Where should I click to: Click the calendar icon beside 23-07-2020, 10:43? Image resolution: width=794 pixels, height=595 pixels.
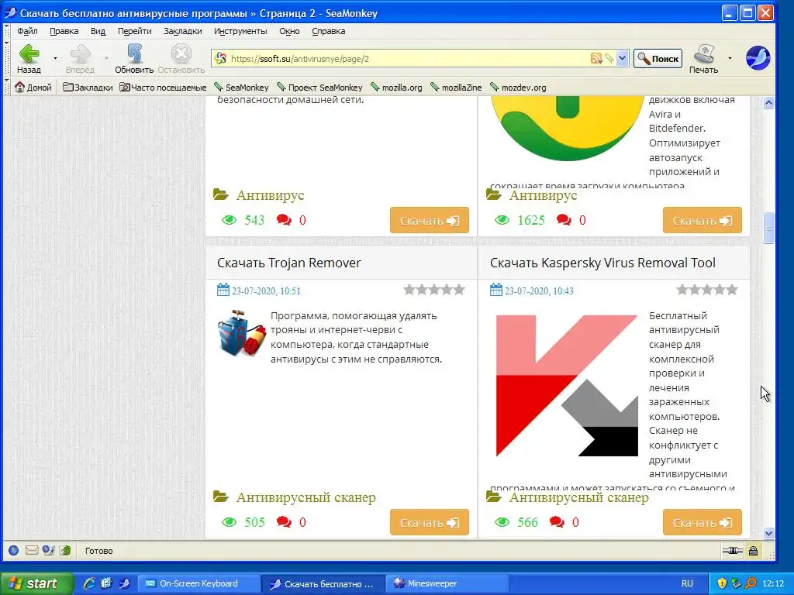pos(496,290)
